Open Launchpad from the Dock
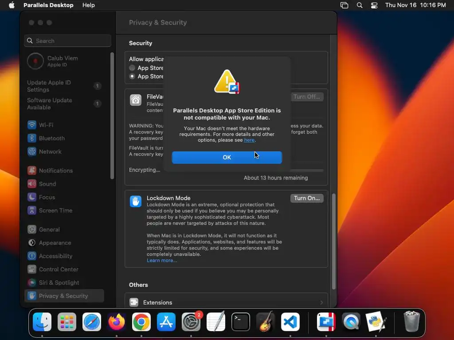 67,322
